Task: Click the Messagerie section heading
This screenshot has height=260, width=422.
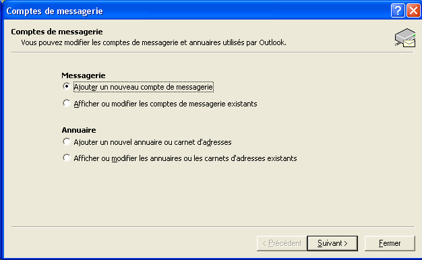Action: [84, 75]
